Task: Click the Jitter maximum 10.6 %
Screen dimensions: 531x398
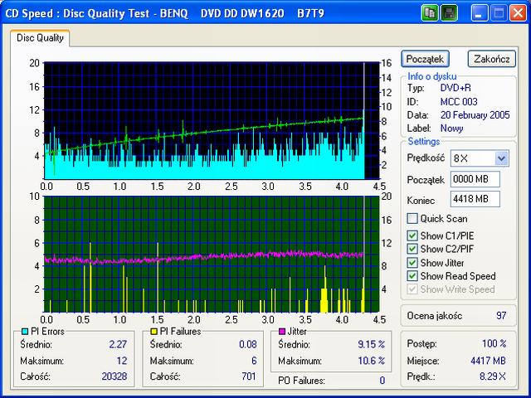Action: (x=372, y=361)
